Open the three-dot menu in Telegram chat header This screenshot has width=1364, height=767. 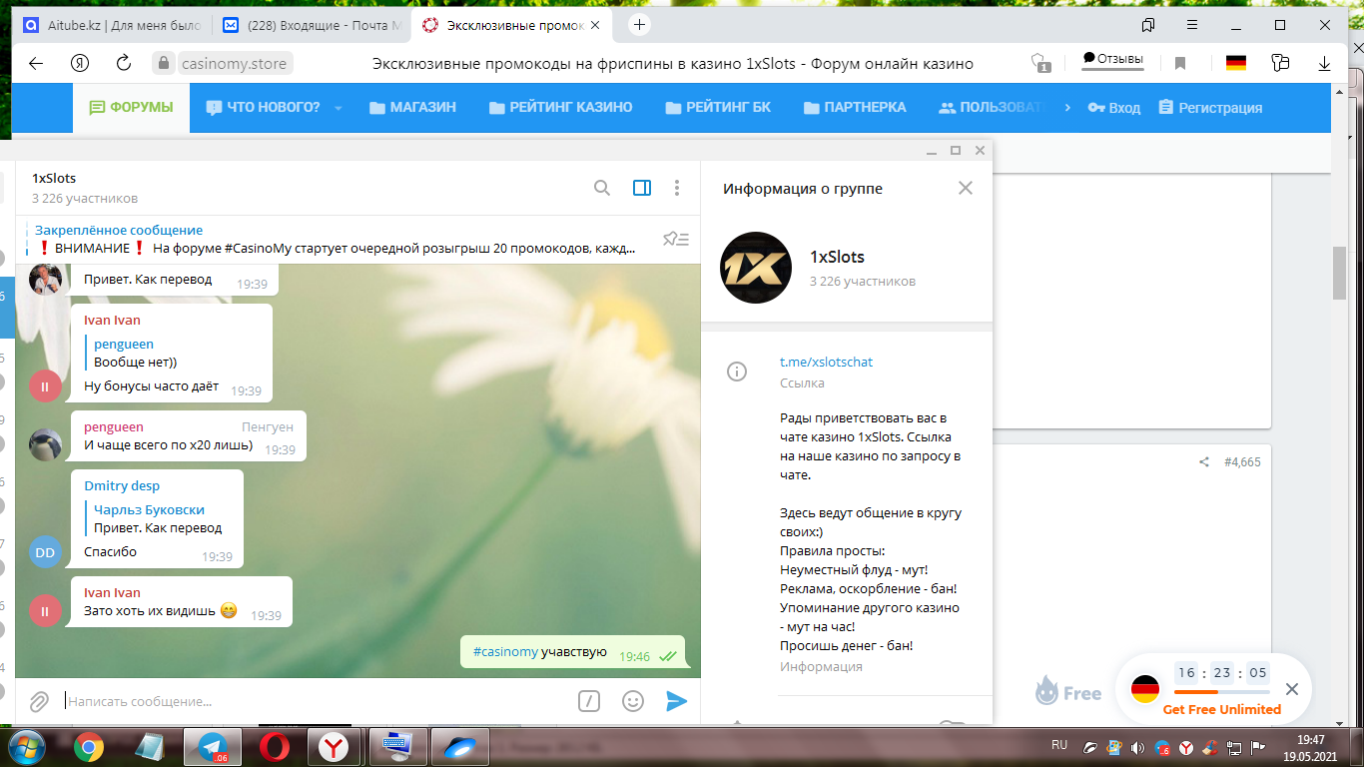click(677, 188)
